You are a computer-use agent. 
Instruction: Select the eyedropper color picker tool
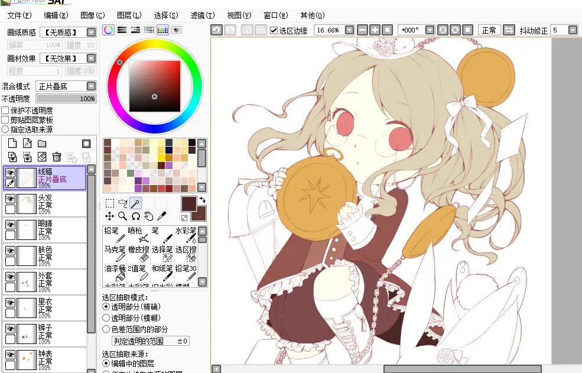click(161, 216)
